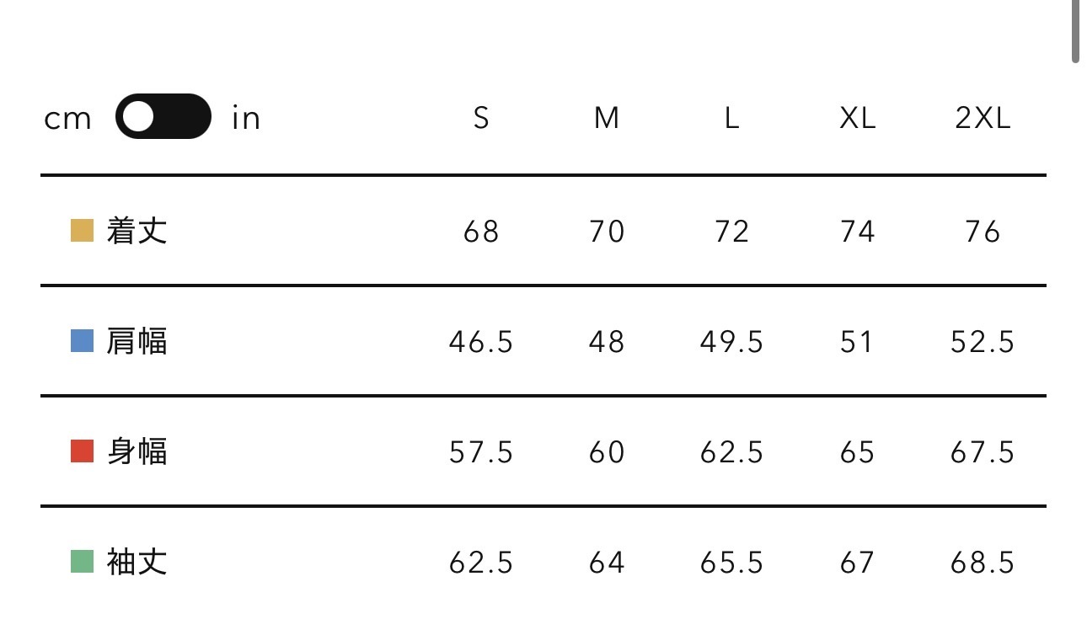Click the 肩幅 row label
Image resolution: width=1087 pixels, height=635 pixels.
(x=137, y=341)
